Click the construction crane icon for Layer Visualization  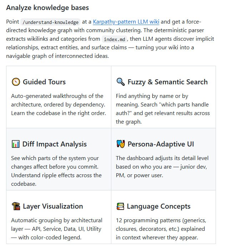(x=16, y=206)
